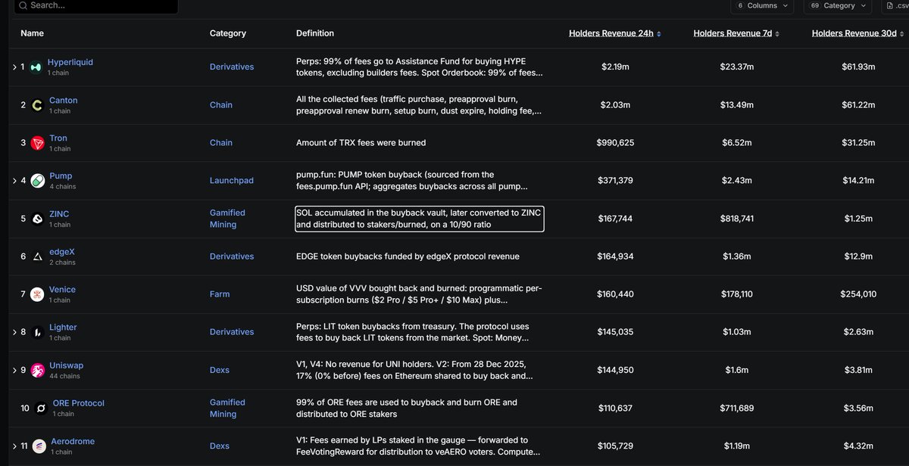Open the Venice protocol link
This screenshot has height=466, width=909.
tap(61, 289)
